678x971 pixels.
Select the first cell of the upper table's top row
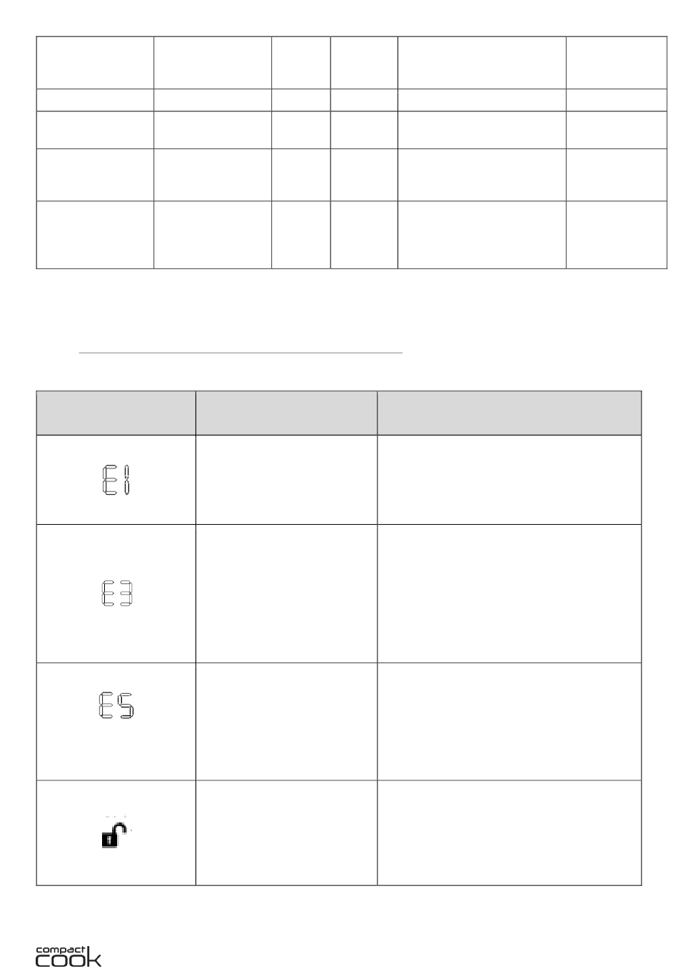95,62
